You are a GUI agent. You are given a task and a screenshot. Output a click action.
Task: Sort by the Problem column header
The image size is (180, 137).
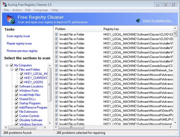coord(78,29)
